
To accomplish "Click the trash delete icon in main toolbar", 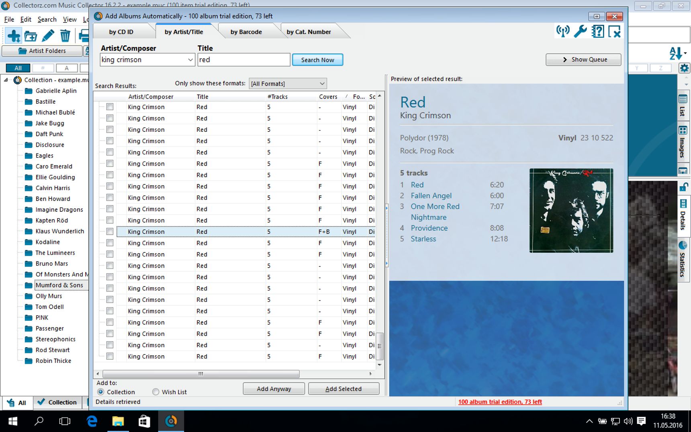I will [65, 36].
